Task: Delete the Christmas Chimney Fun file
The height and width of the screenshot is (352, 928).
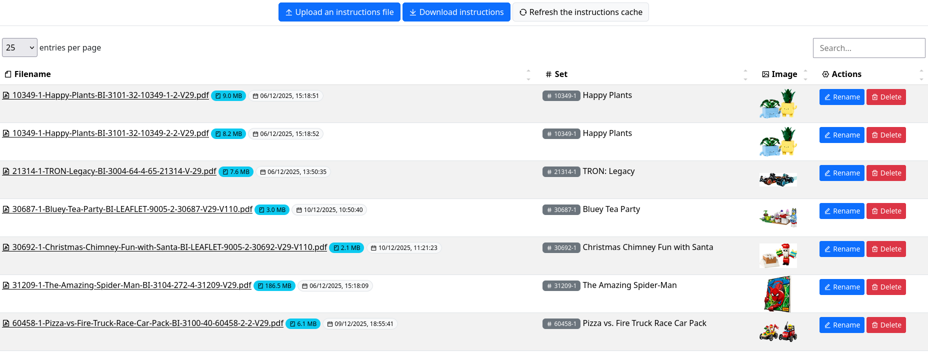Action: (x=885, y=249)
